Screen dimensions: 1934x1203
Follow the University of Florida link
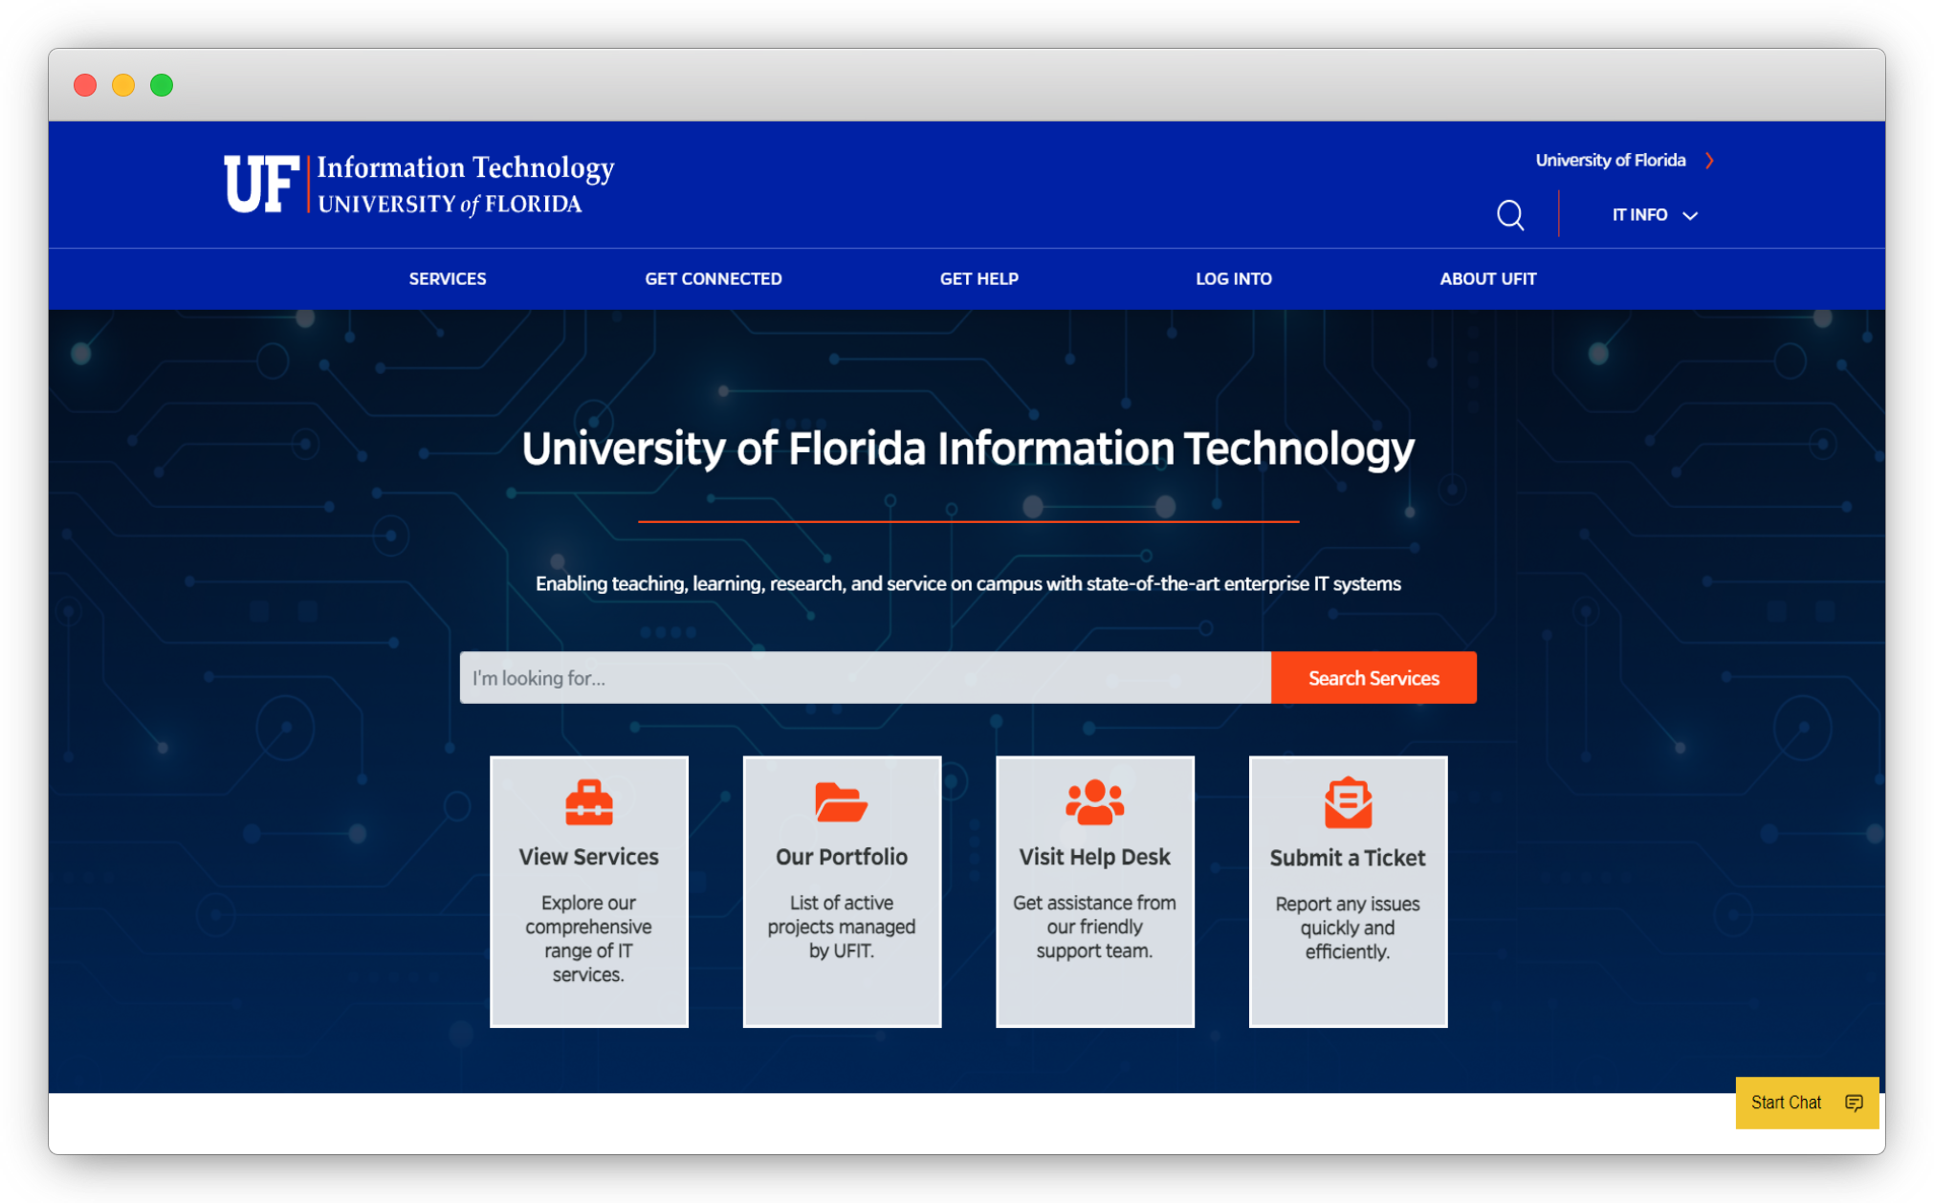(1610, 161)
